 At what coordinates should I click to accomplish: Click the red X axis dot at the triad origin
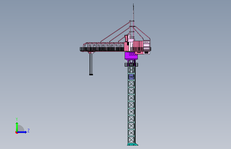[17, 132]
